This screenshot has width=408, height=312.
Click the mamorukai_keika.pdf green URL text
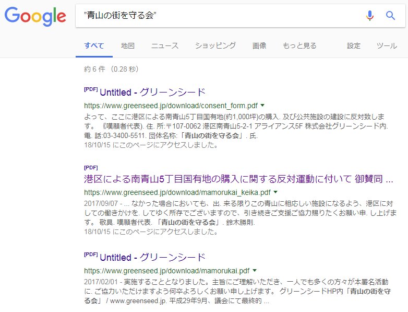pos(177,192)
